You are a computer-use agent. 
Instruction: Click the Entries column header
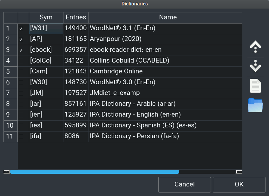coord(76,18)
